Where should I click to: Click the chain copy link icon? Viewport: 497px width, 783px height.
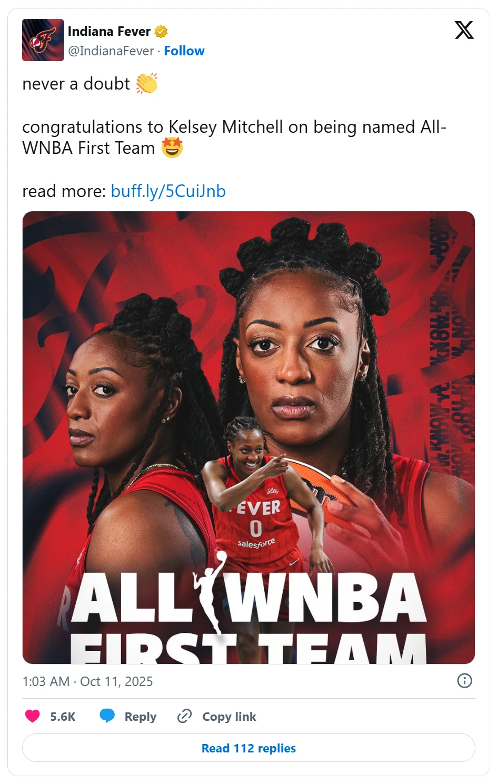pos(184,716)
